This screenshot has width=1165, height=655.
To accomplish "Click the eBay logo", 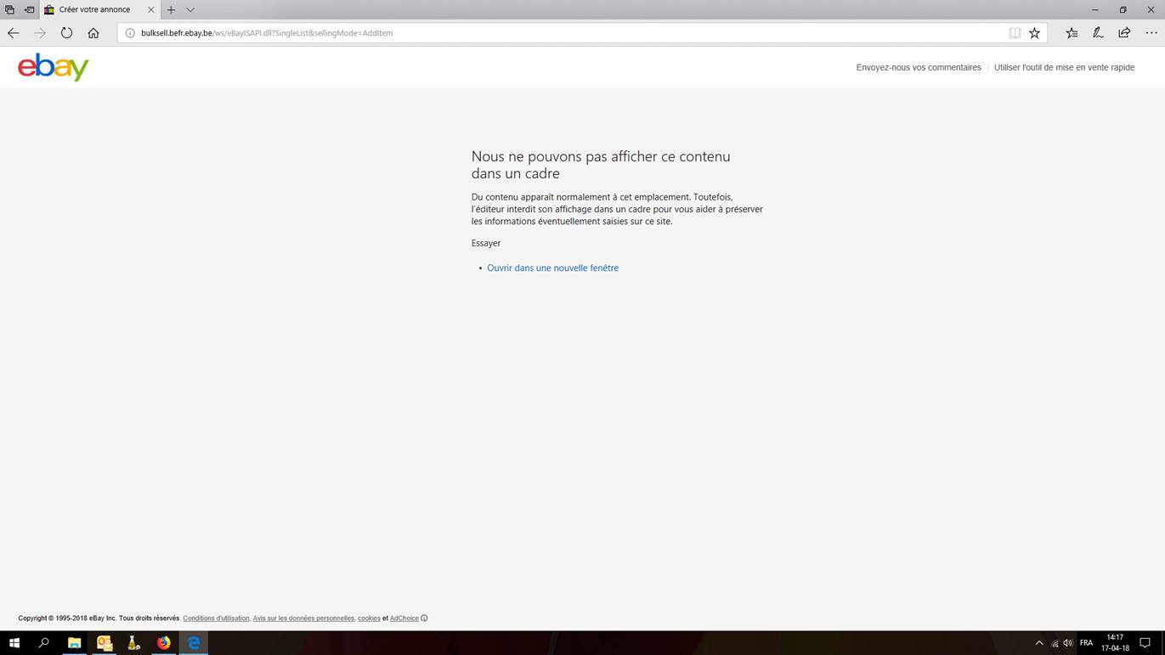I will 53,67.
